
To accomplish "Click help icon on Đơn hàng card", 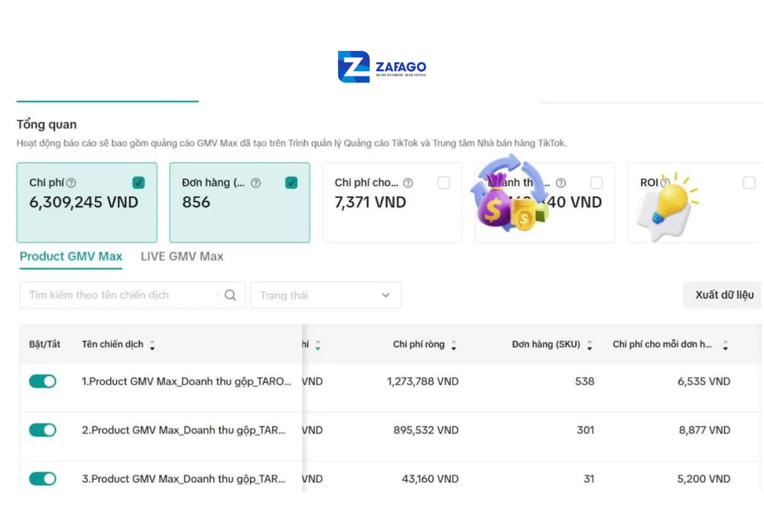I will coord(255,183).
